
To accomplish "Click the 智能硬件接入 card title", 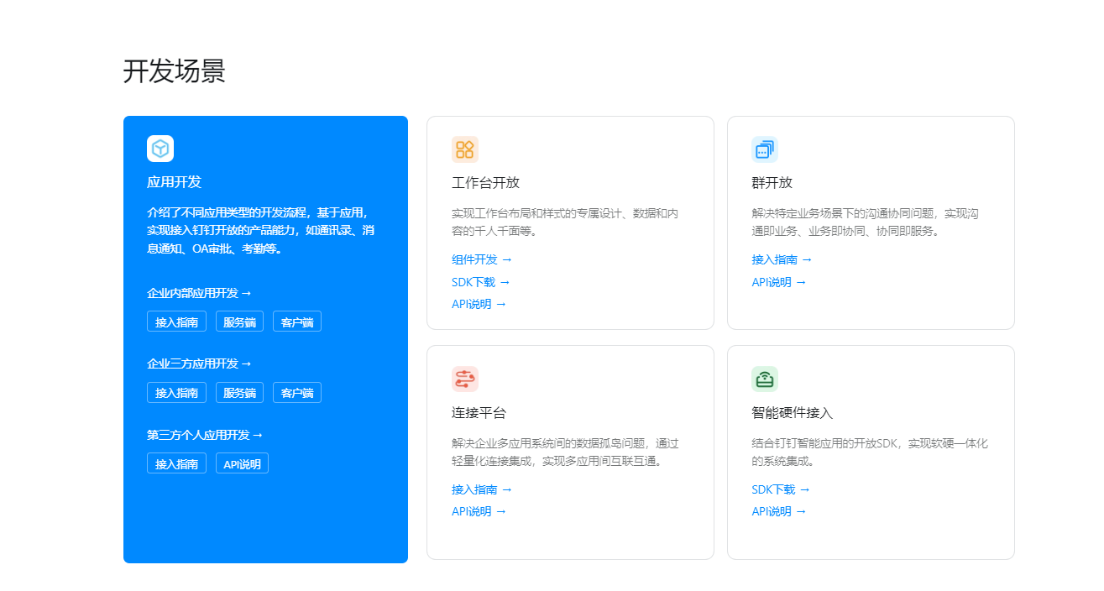I will point(793,413).
